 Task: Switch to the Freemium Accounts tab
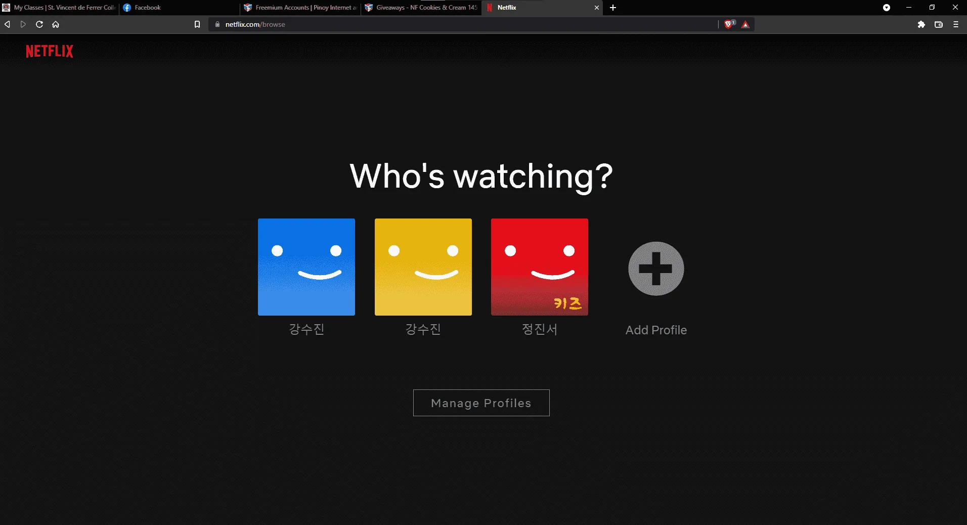(x=300, y=8)
